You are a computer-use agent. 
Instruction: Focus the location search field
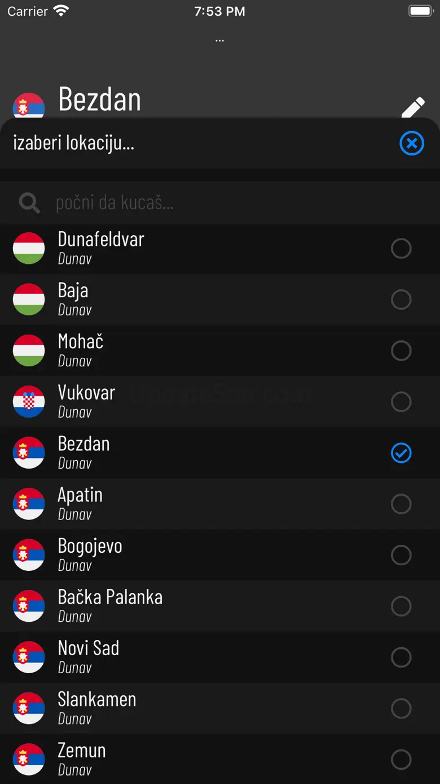tap(226, 202)
